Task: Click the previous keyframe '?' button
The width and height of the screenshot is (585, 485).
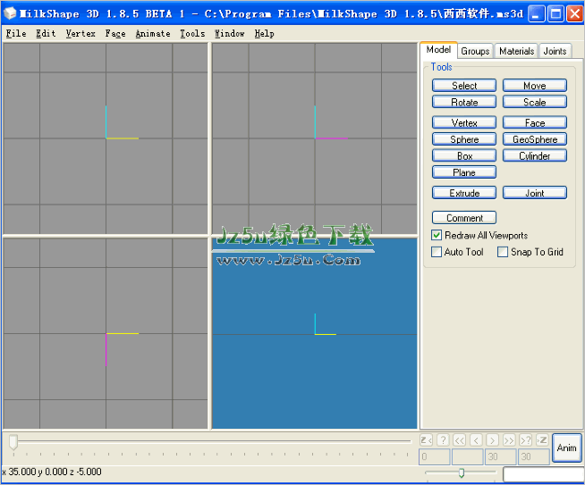Action: click(x=443, y=440)
